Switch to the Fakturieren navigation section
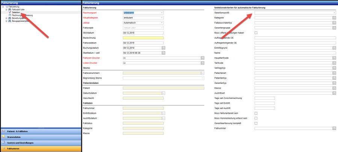This screenshot has width=338, height=152. pyautogui.click(x=41, y=149)
